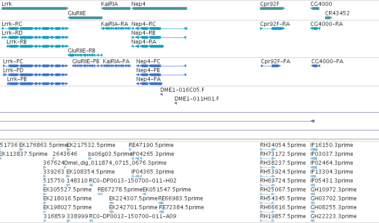
Task: Select the Nep4-PA protein feature
Action: (x=149, y=84)
